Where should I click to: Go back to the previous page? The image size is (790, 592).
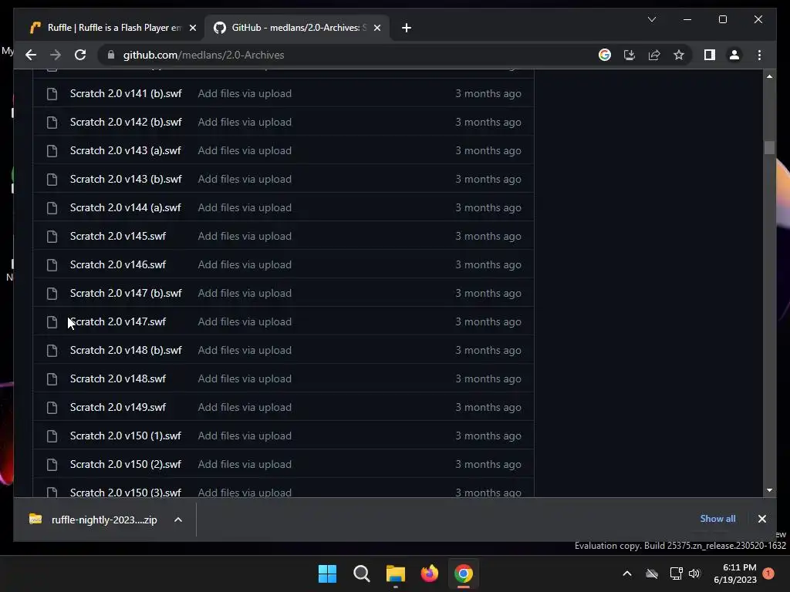(31, 55)
